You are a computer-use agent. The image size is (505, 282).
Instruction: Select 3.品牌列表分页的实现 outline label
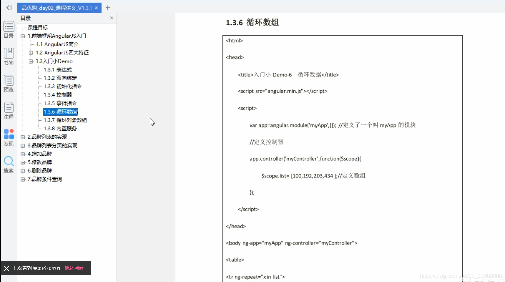52,146
